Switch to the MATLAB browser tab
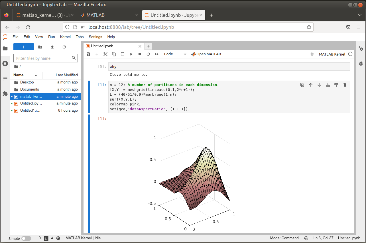 pyautogui.click(x=95, y=15)
